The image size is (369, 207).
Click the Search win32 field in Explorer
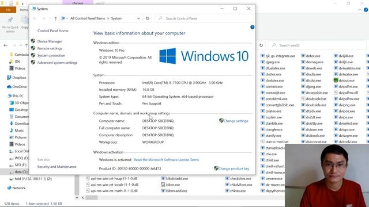tap(317, 45)
